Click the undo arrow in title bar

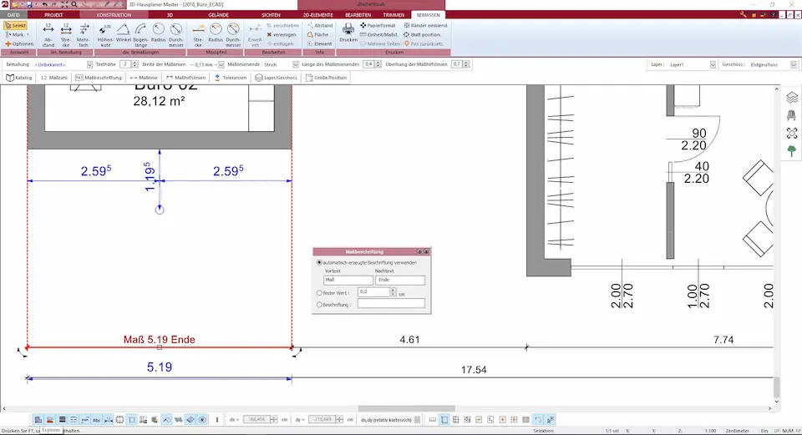(45, 4)
